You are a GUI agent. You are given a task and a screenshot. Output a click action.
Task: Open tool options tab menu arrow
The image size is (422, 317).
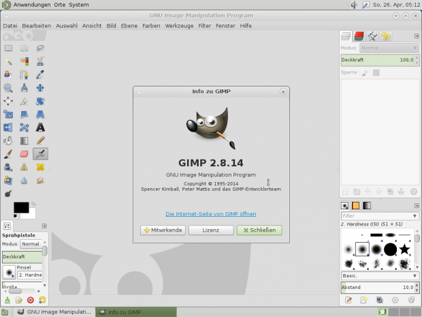point(44,226)
